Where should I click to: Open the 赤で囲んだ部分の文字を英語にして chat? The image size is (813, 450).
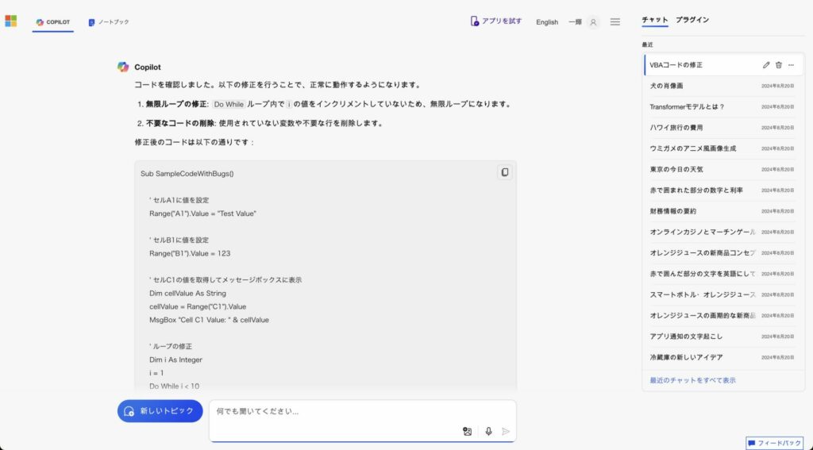tap(722, 274)
